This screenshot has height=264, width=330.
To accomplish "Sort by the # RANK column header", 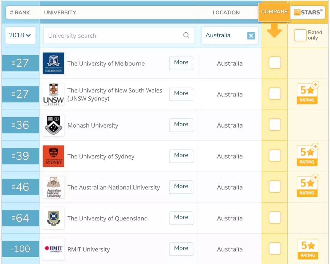I will pos(20,13).
